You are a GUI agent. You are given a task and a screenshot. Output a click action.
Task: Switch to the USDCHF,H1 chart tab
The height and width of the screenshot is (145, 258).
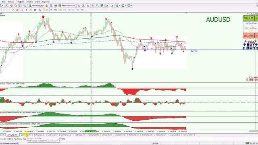pyautogui.click(x=107, y=135)
